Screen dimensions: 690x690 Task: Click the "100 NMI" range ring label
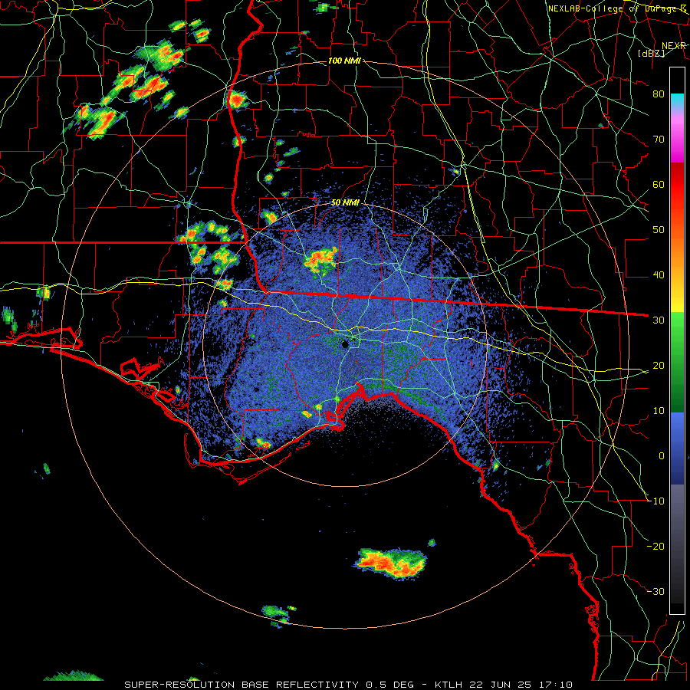[x=344, y=61]
